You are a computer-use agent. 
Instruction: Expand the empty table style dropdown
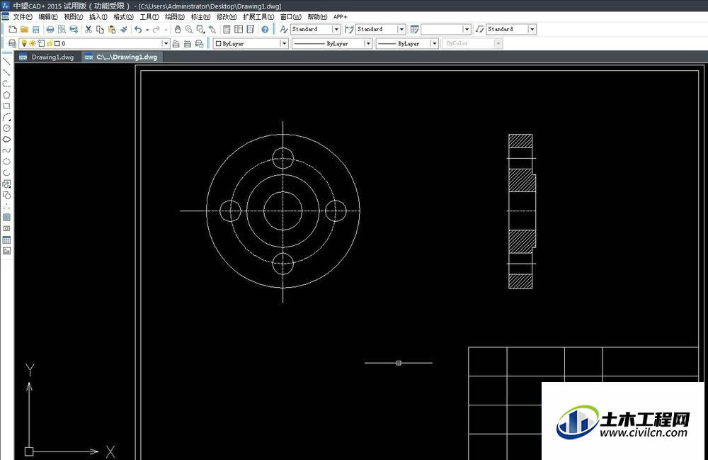click(467, 29)
